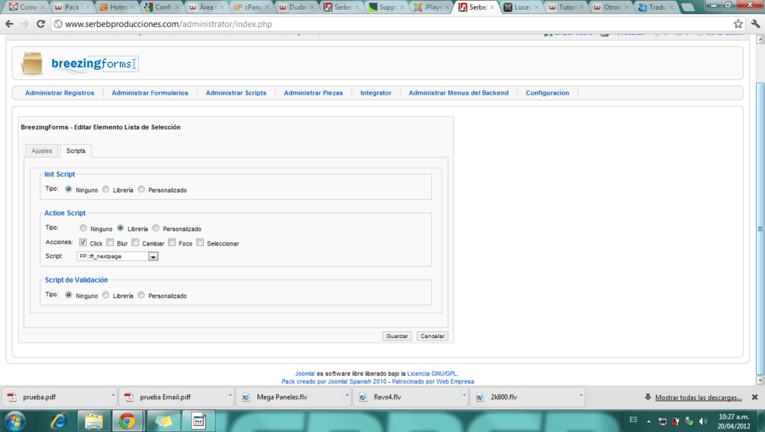Image resolution: width=765 pixels, height=432 pixels.
Task: Check the Seleccionar action checkbox
Action: pyautogui.click(x=200, y=242)
